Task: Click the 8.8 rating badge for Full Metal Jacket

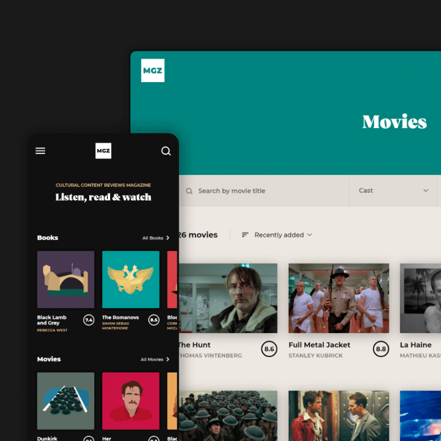Action: [x=381, y=349]
